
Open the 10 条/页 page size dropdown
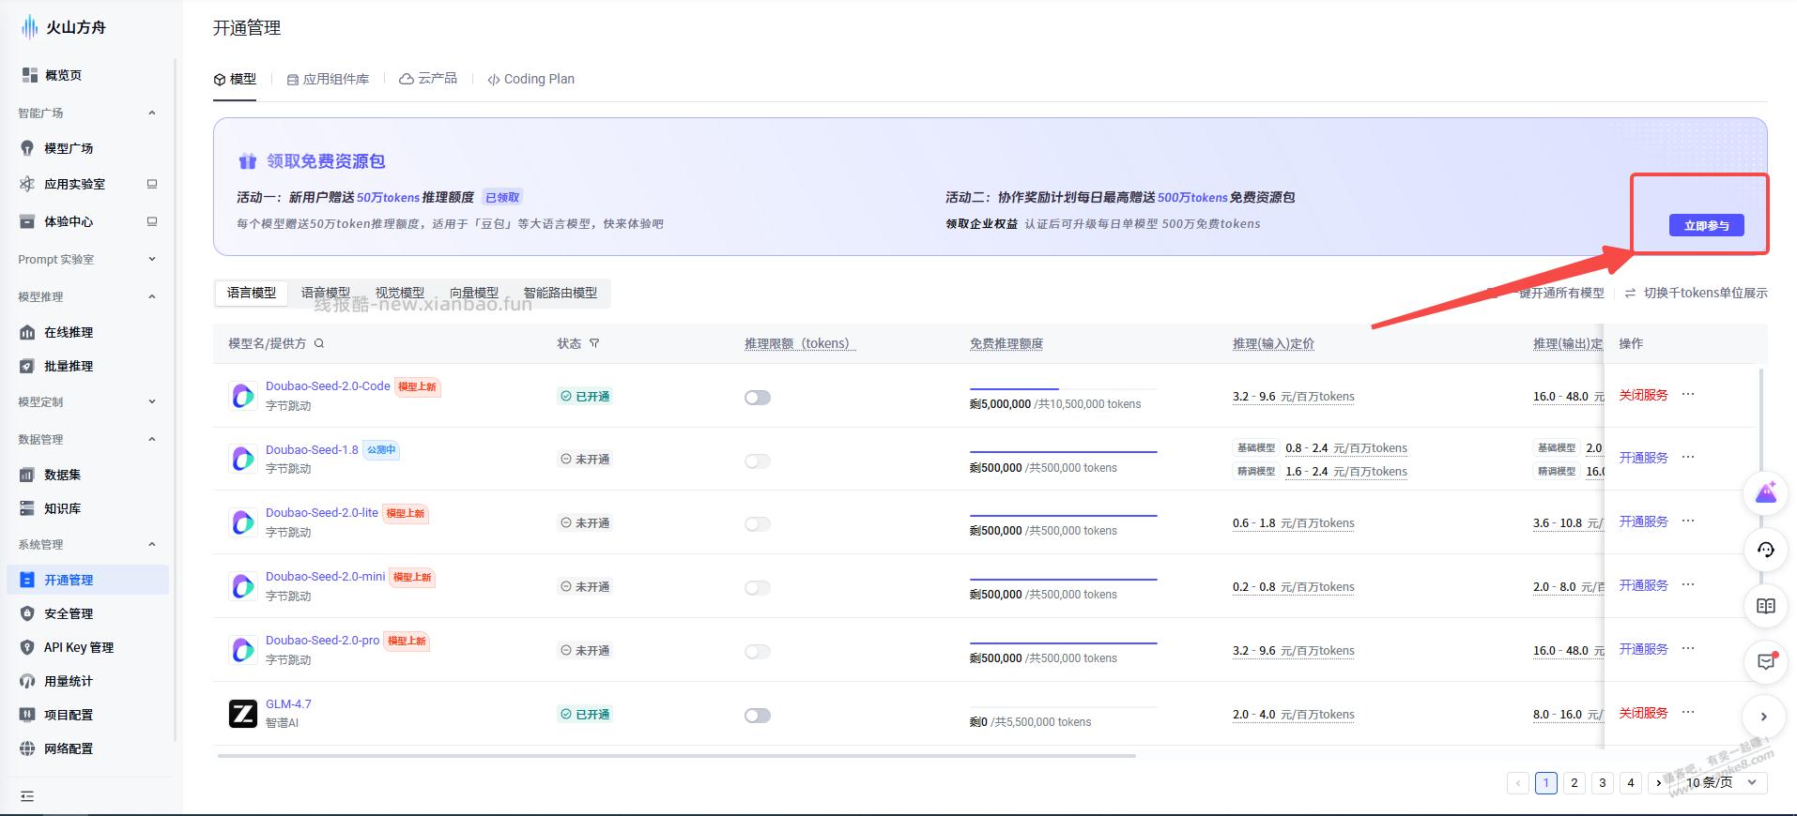[x=1720, y=782]
